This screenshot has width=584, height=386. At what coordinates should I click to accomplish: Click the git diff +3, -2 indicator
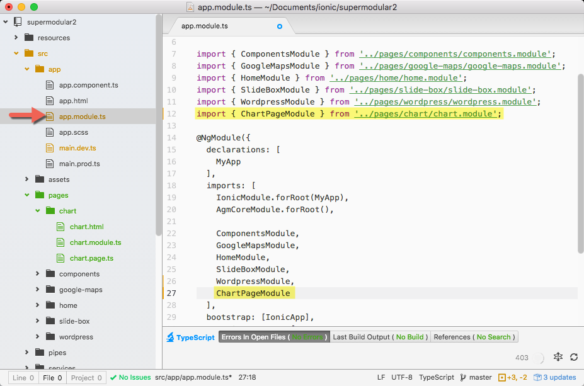pos(512,377)
